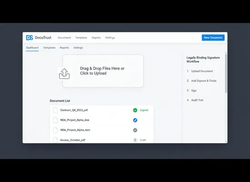This screenshot has height=182, width=250.
Task: Click the New Document button
Action: pyautogui.click(x=213, y=38)
